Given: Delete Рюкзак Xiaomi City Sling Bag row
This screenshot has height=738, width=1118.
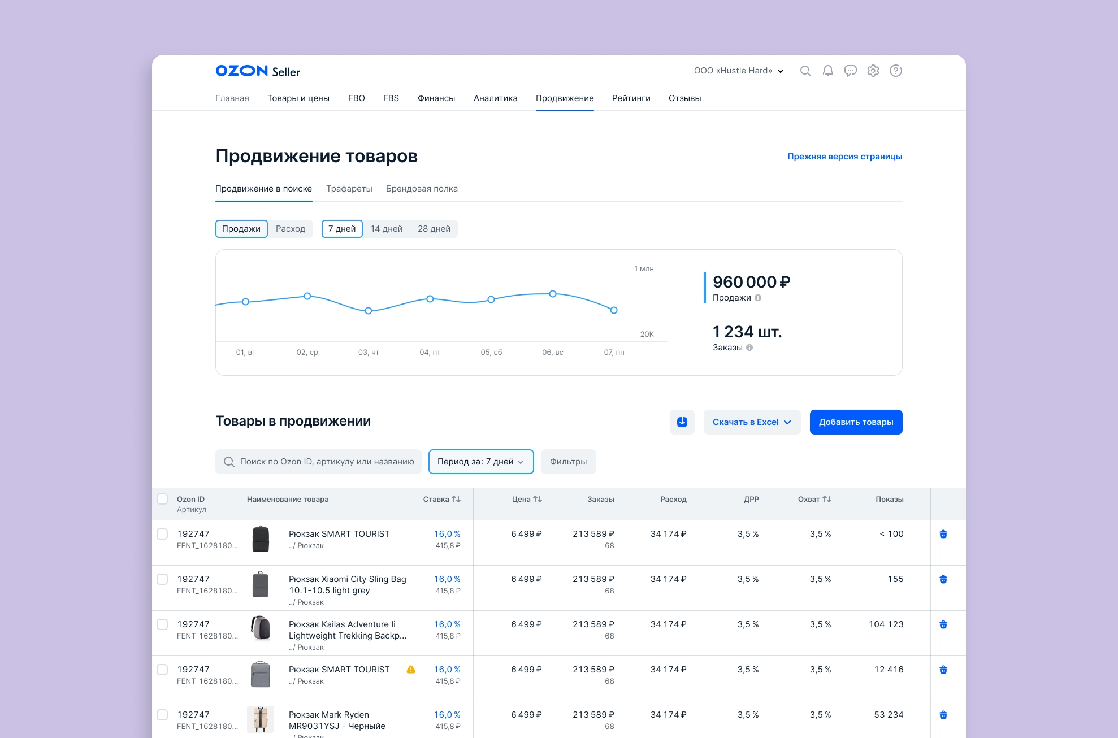Looking at the screenshot, I should [x=943, y=579].
